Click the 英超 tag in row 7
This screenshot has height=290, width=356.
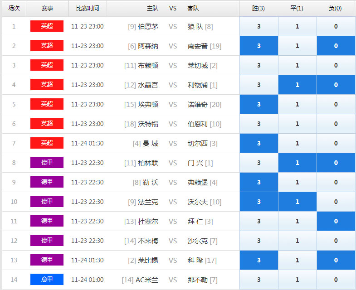(x=47, y=143)
